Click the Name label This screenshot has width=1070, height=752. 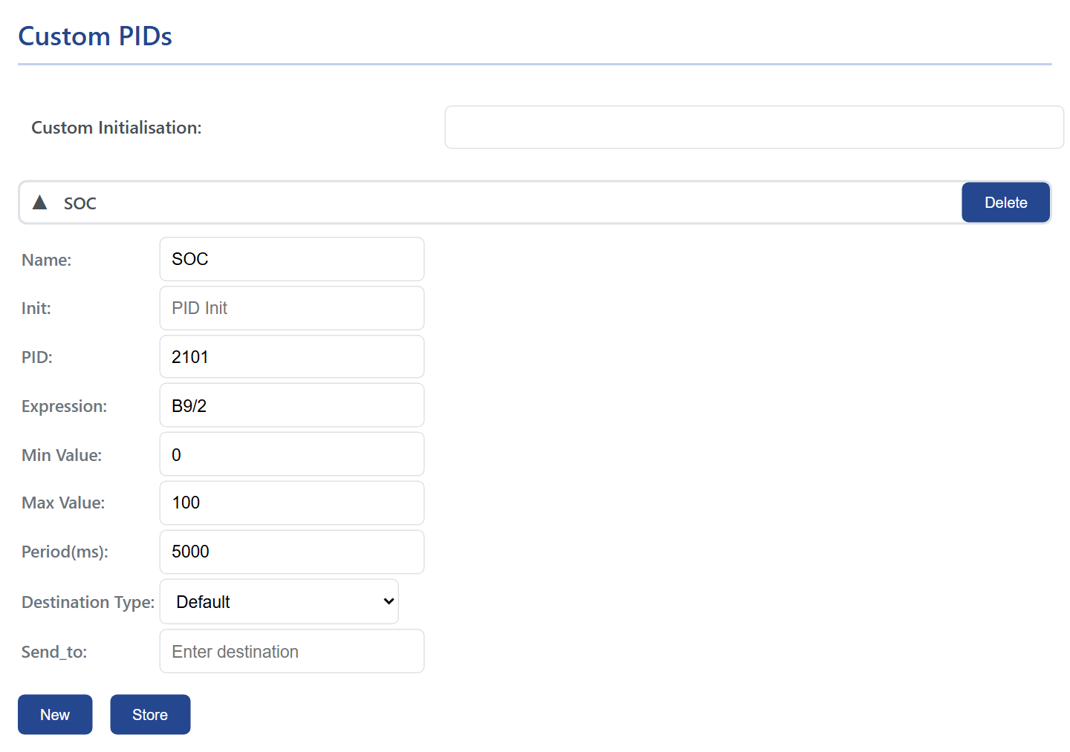[47, 260]
